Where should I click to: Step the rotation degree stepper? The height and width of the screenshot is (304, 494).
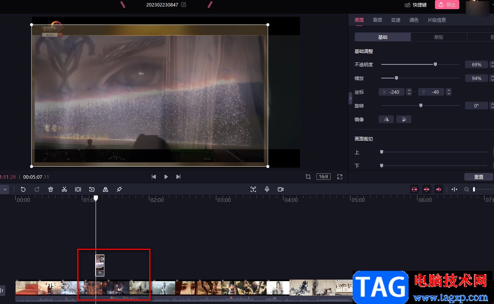point(492,106)
